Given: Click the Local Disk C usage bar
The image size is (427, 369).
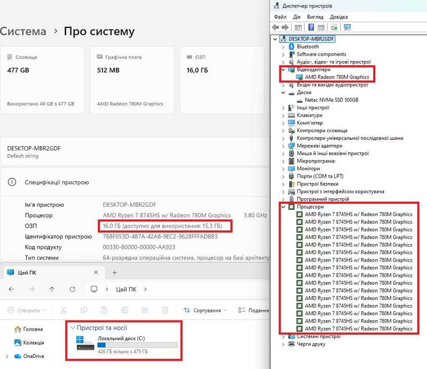Looking at the screenshot, I should (138, 345).
